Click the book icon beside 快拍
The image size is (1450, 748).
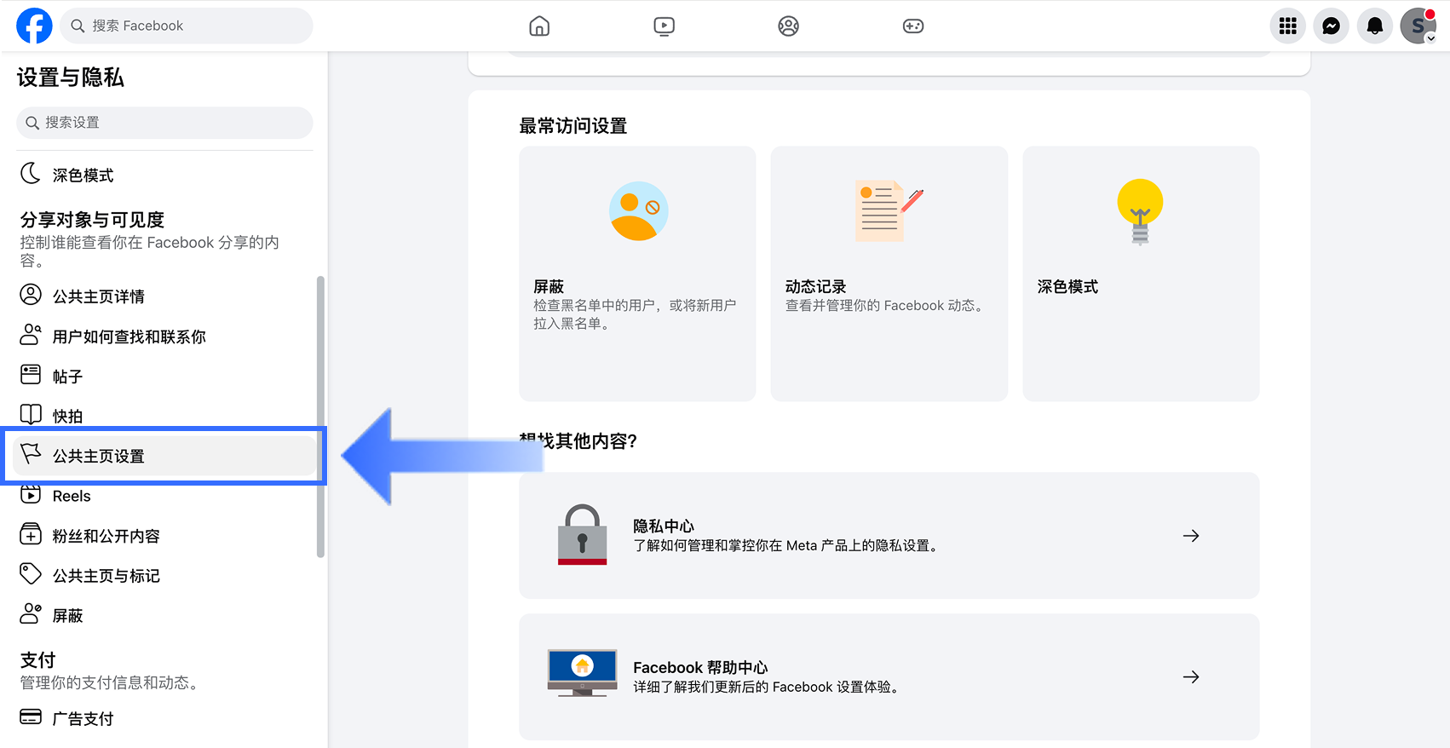pos(31,414)
